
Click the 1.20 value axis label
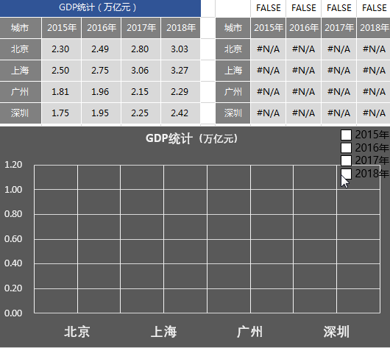tap(13, 165)
